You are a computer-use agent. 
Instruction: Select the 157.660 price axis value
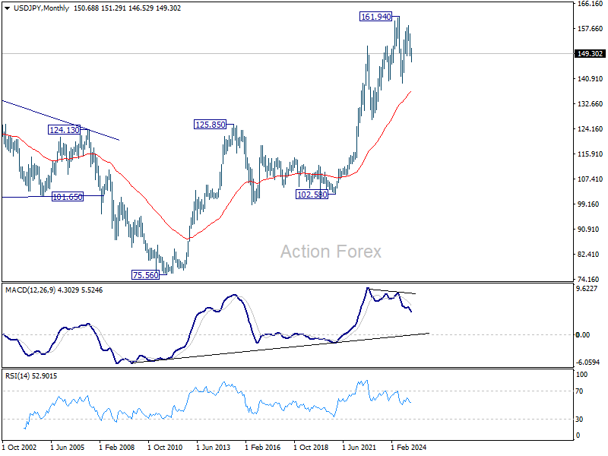590,29
